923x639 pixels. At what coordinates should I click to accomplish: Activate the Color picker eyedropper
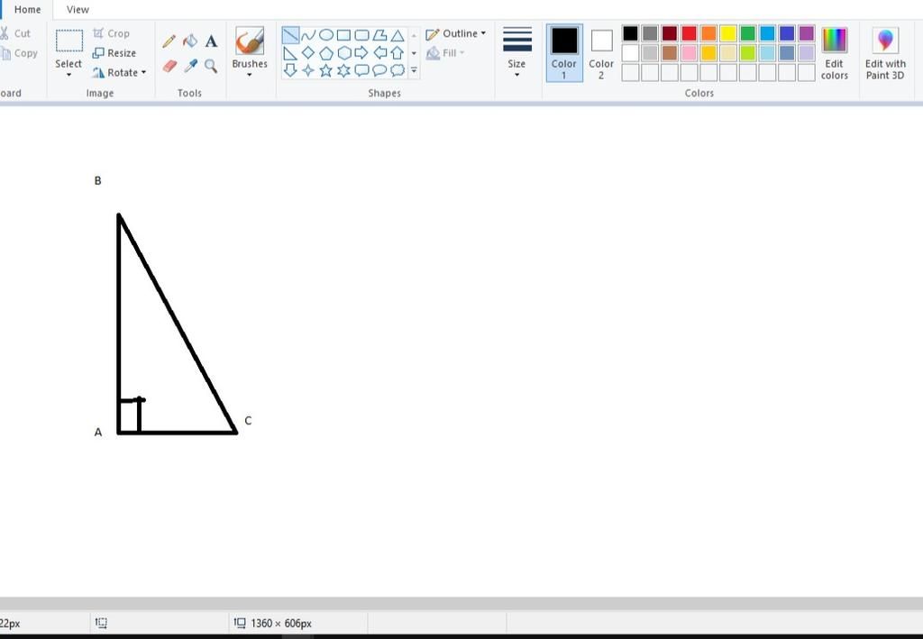point(190,66)
